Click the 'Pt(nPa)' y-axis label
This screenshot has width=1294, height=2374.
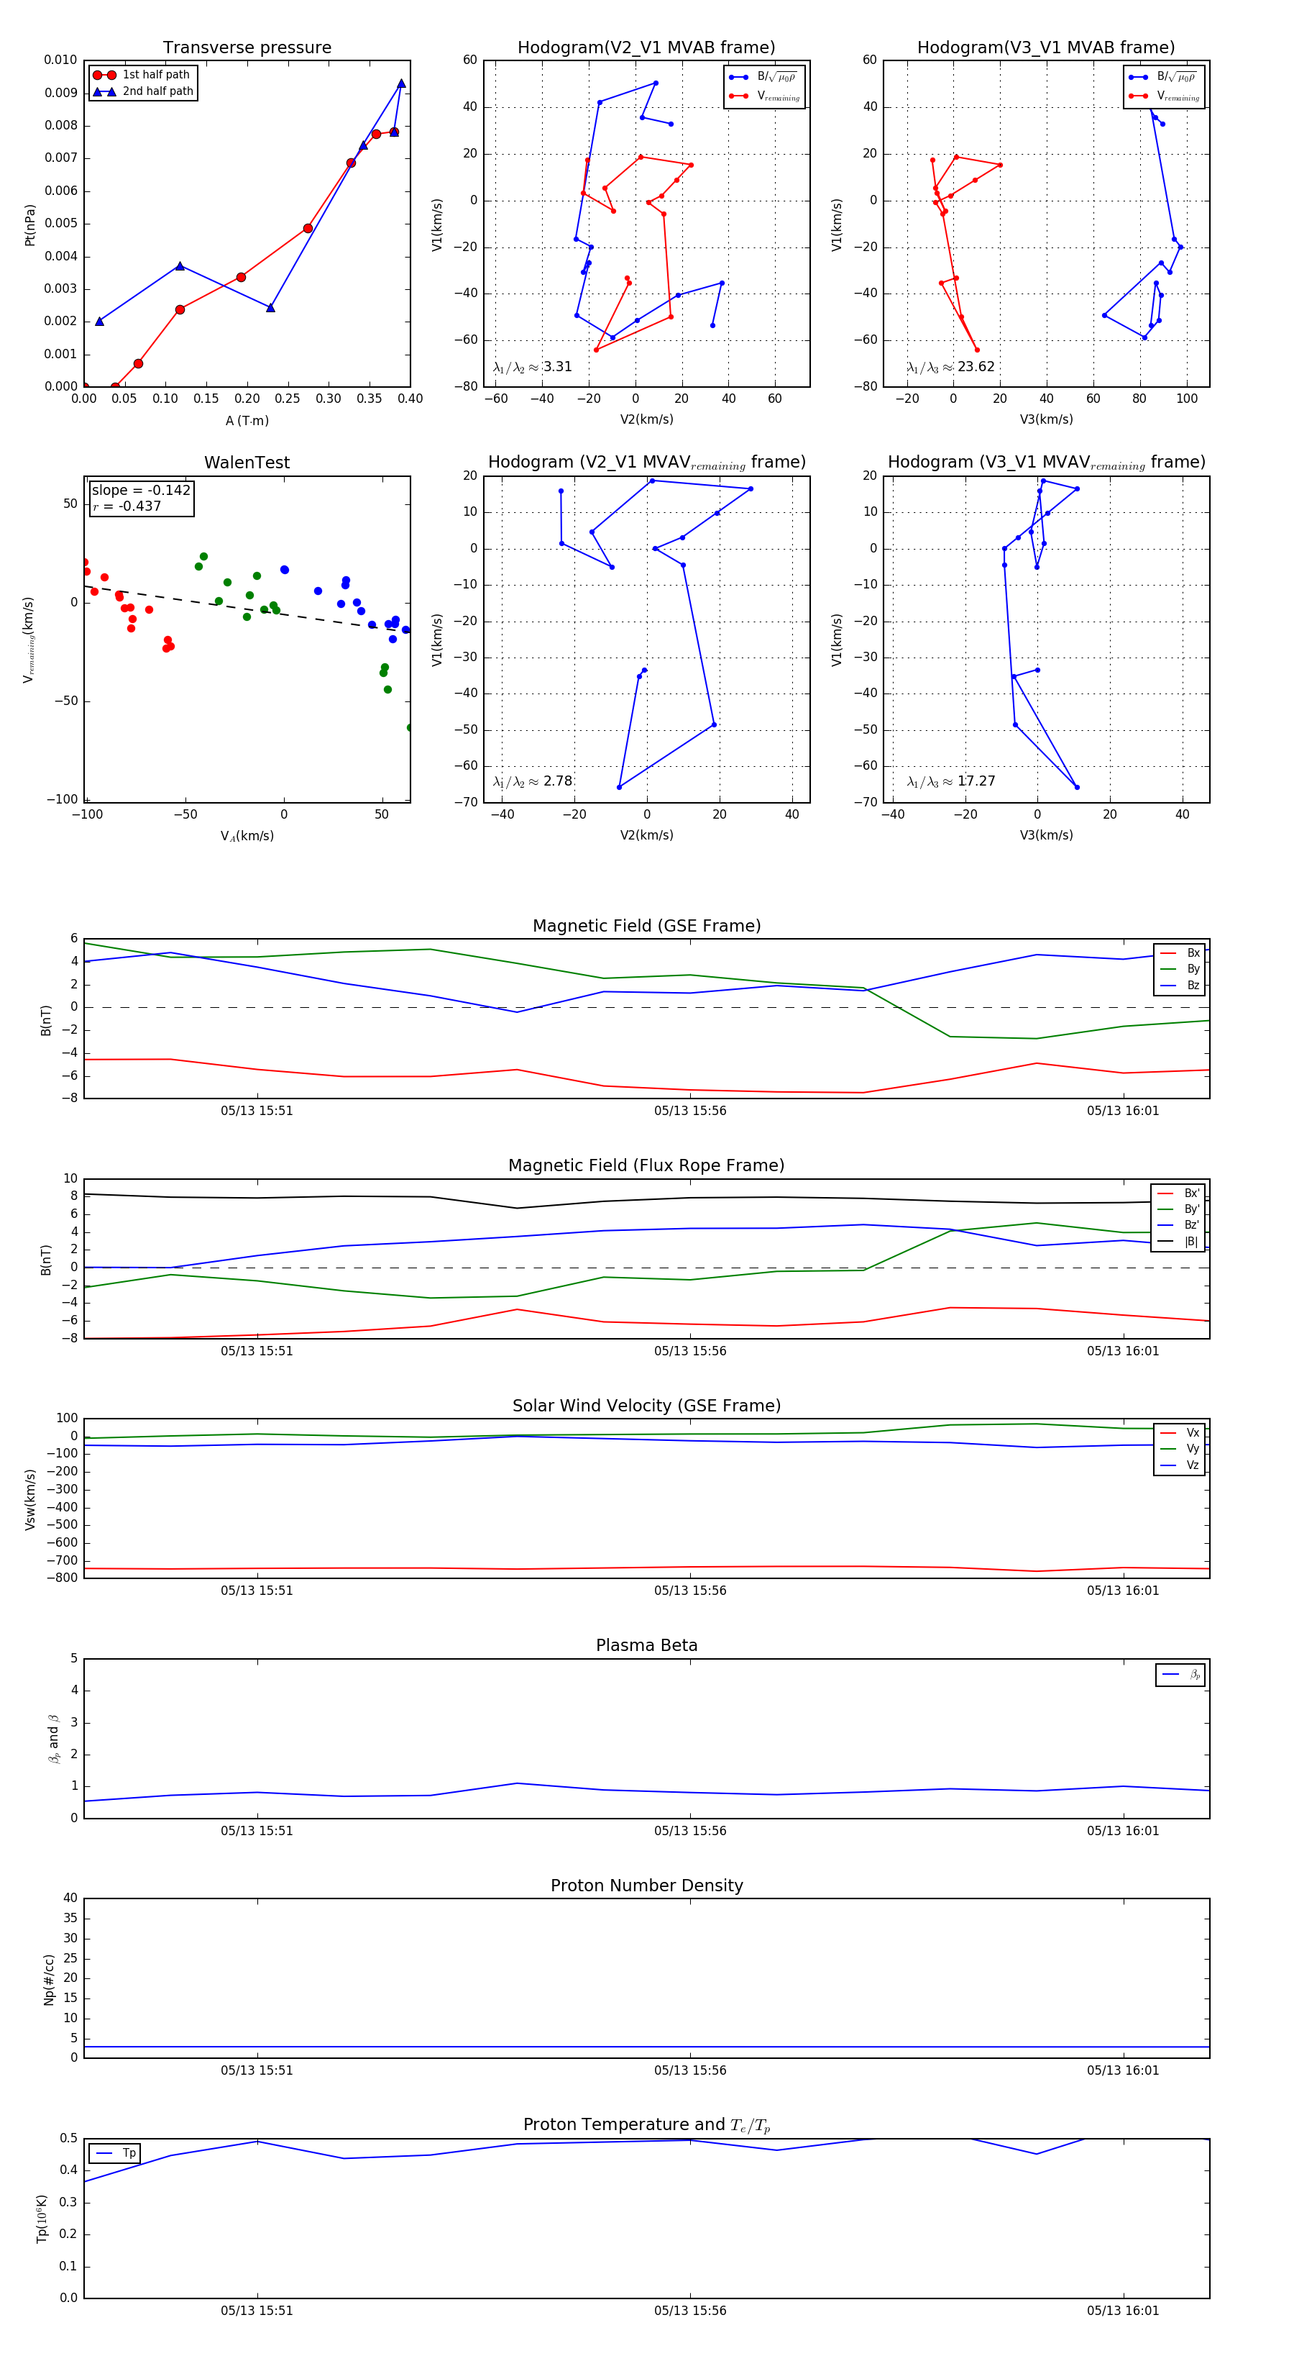tap(29, 224)
